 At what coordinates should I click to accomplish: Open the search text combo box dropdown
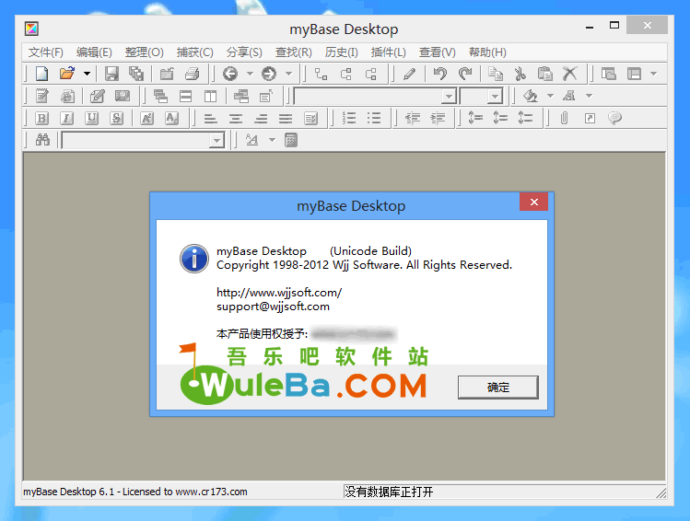click(x=216, y=140)
